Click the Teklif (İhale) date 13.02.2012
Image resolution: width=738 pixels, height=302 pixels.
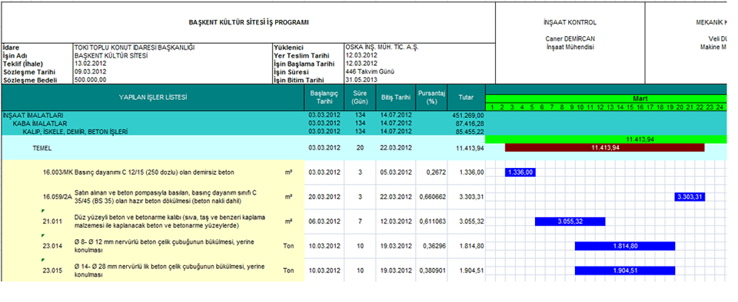coord(90,64)
